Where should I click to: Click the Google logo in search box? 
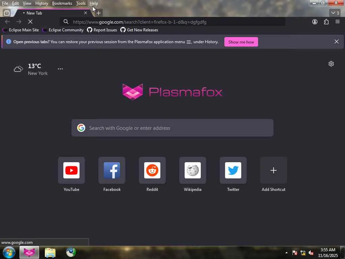[x=81, y=128]
